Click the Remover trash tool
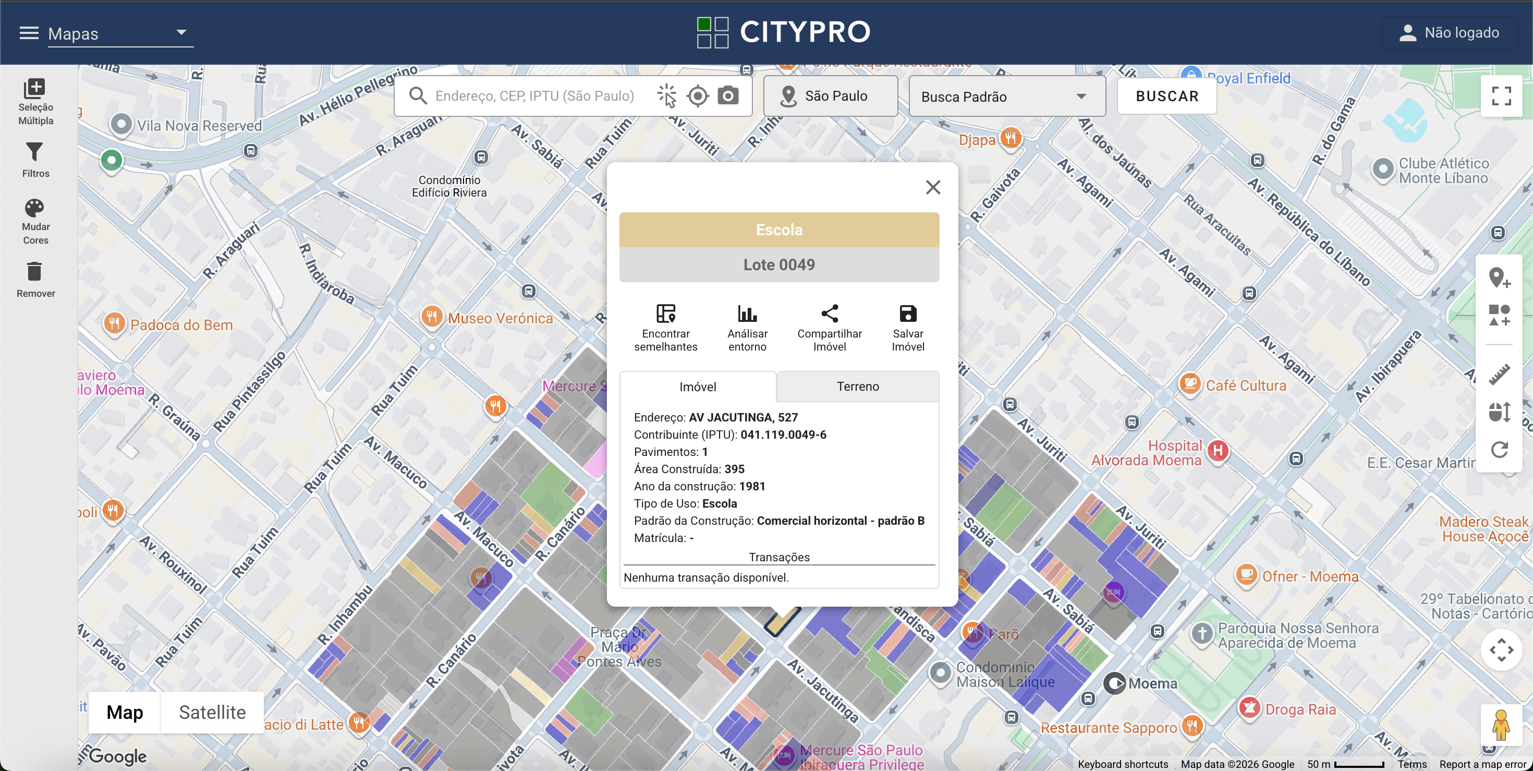 [35, 279]
